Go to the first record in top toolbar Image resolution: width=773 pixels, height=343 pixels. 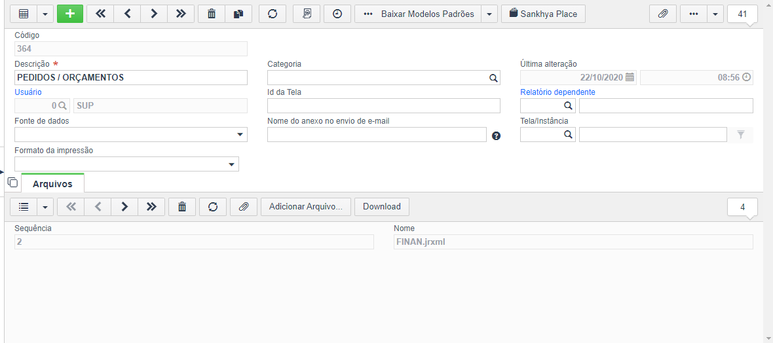100,14
